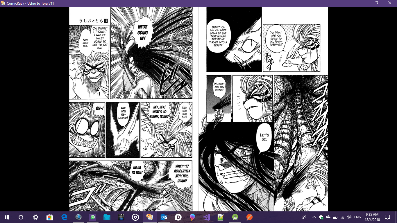The image size is (397, 223).
Task: Open File Explorer from the taskbar
Action: (107, 217)
